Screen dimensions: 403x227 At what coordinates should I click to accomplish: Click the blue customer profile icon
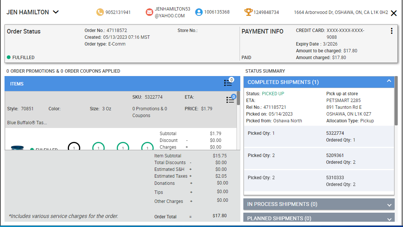click(199, 12)
